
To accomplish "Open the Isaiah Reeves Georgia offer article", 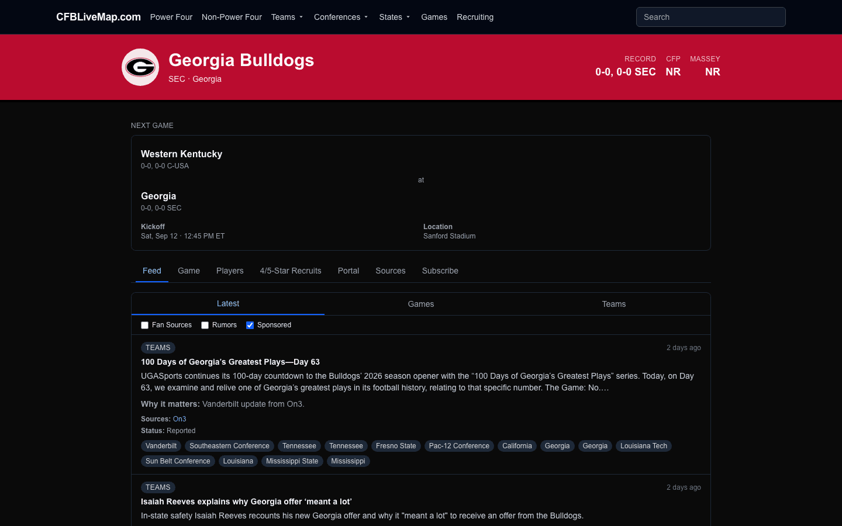I will point(246,501).
